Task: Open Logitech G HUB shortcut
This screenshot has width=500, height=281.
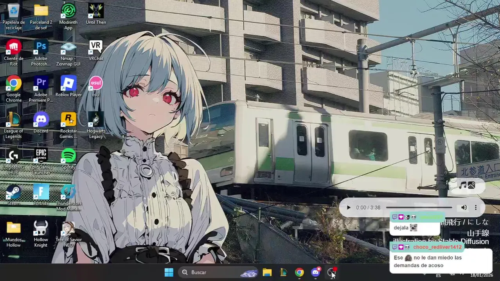Action: point(14,161)
